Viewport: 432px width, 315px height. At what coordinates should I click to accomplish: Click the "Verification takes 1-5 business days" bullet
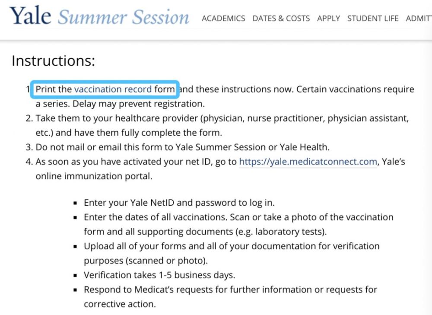click(159, 275)
